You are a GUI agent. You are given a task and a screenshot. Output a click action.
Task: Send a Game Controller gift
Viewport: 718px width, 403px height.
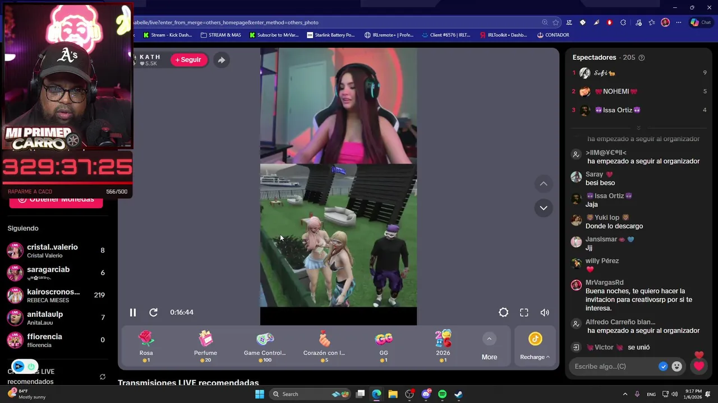(265, 346)
